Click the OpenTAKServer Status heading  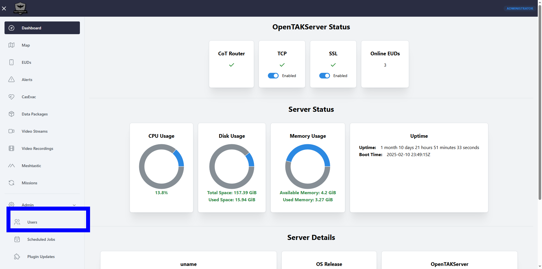point(311,27)
